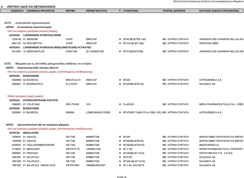Click the red Ορθική χορήγηση (υγρές μορφές) label
The width and height of the screenshot is (244, 178).
click(25, 96)
